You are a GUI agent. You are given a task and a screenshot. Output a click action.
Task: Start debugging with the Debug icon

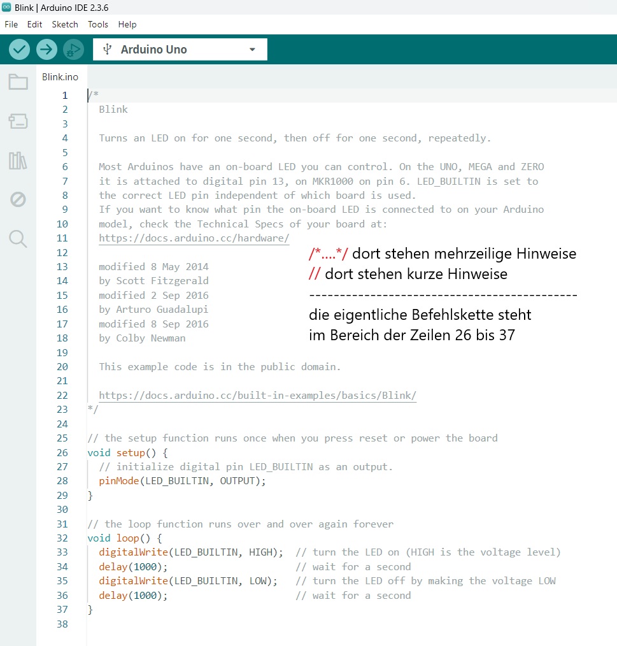(73, 50)
